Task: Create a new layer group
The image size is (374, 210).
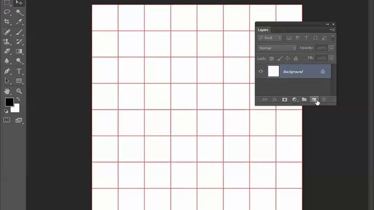Action: click(304, 99)
